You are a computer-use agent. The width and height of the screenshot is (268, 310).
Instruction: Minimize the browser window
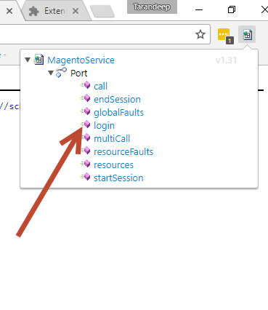pyautogui.click(x=199, y=9)
